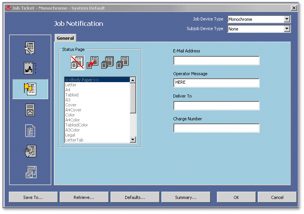Choose the status page icon with red checkmark
Viewport: 304px width, 214px height.
pos(92,62)
